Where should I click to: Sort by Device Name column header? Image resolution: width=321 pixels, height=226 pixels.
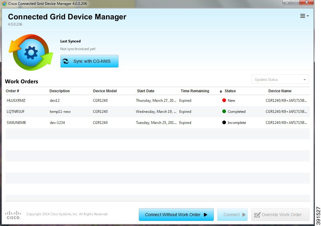tap(280, 91)
